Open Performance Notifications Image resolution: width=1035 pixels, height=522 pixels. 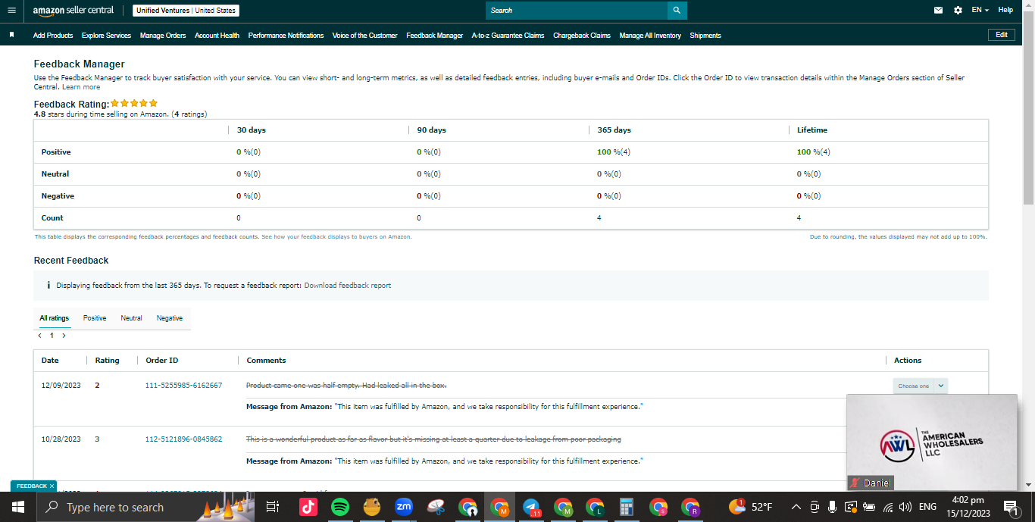[x=286, y=36]
